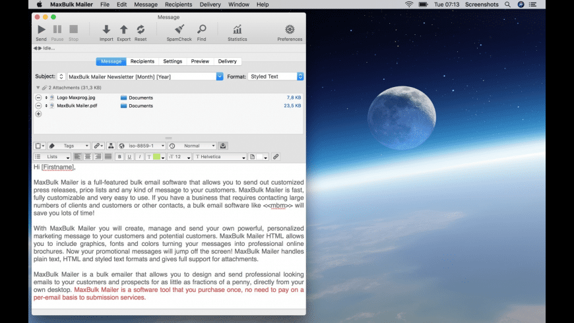The image size is (574, 323).
Task: Open the subject history dropdown arrow
Action: (220, 76)
